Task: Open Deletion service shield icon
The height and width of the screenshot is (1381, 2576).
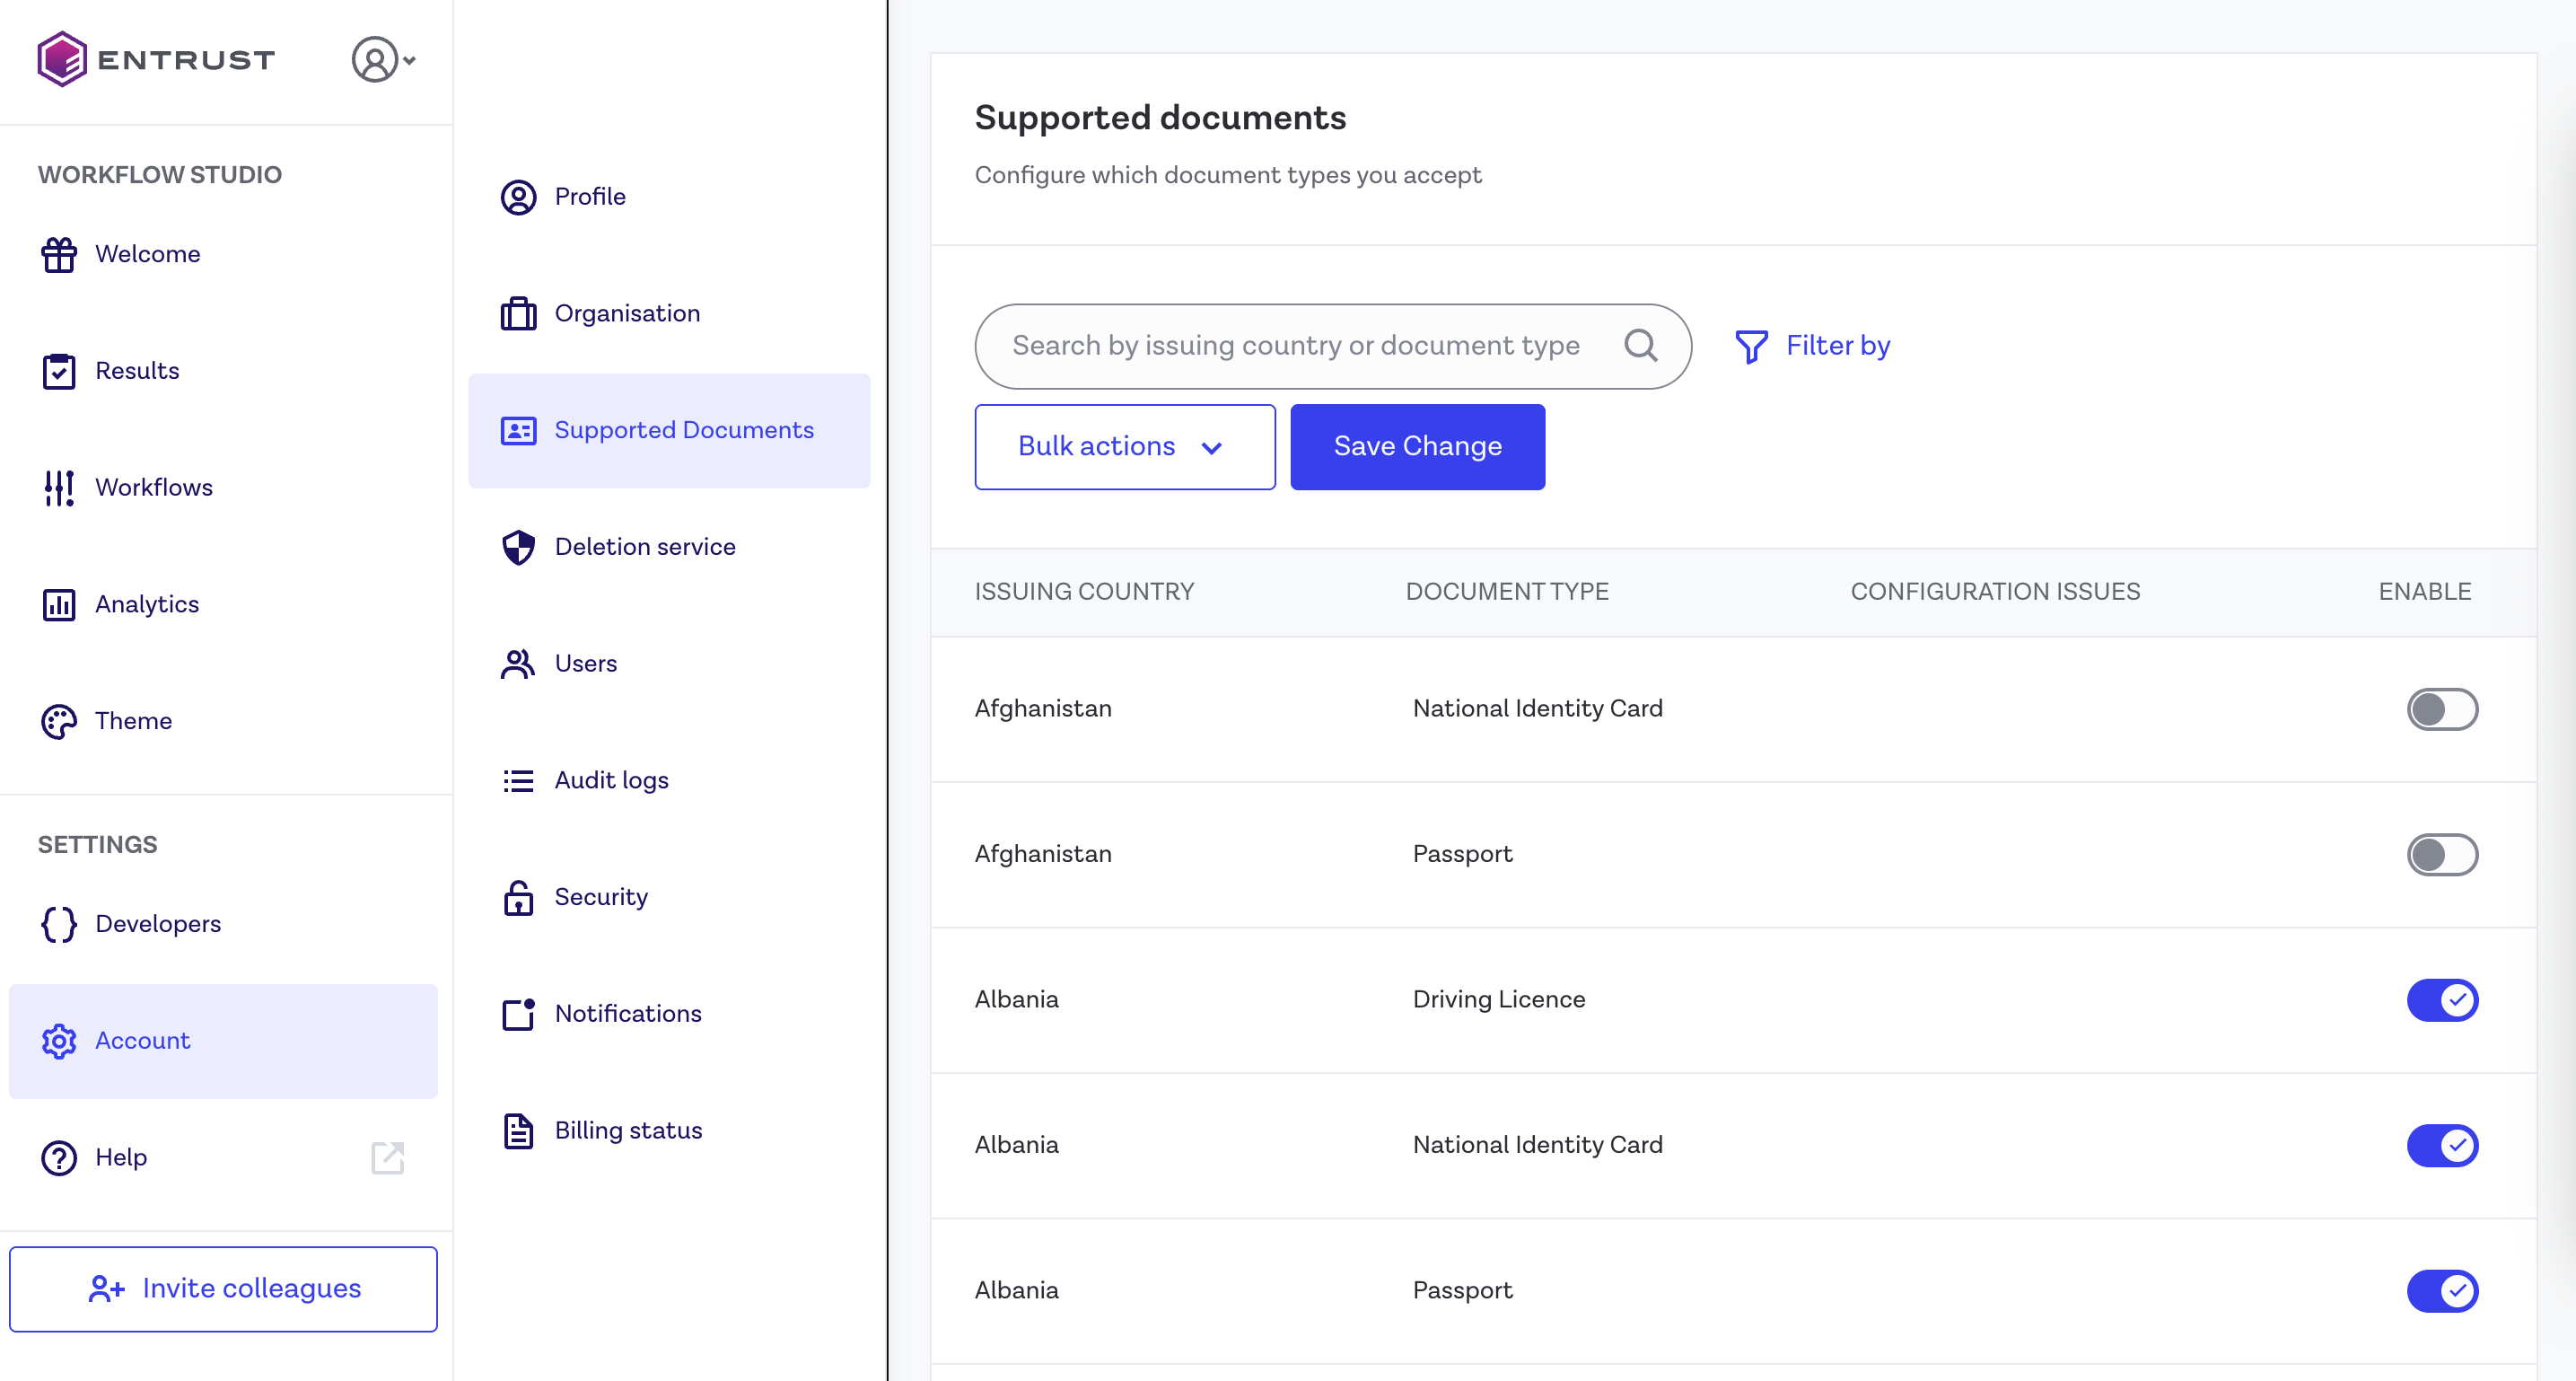Action: [x=518, y=548]
